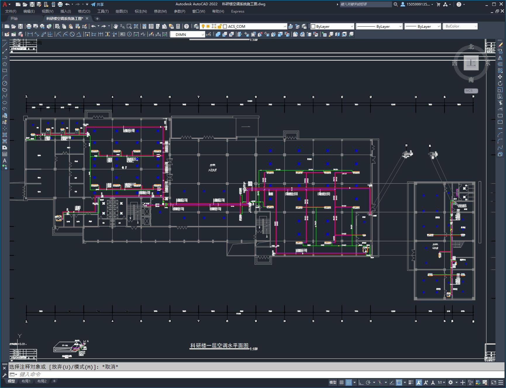
Task: Expand the account dropdown 1505999135...
Action: (x=417, y=4)
